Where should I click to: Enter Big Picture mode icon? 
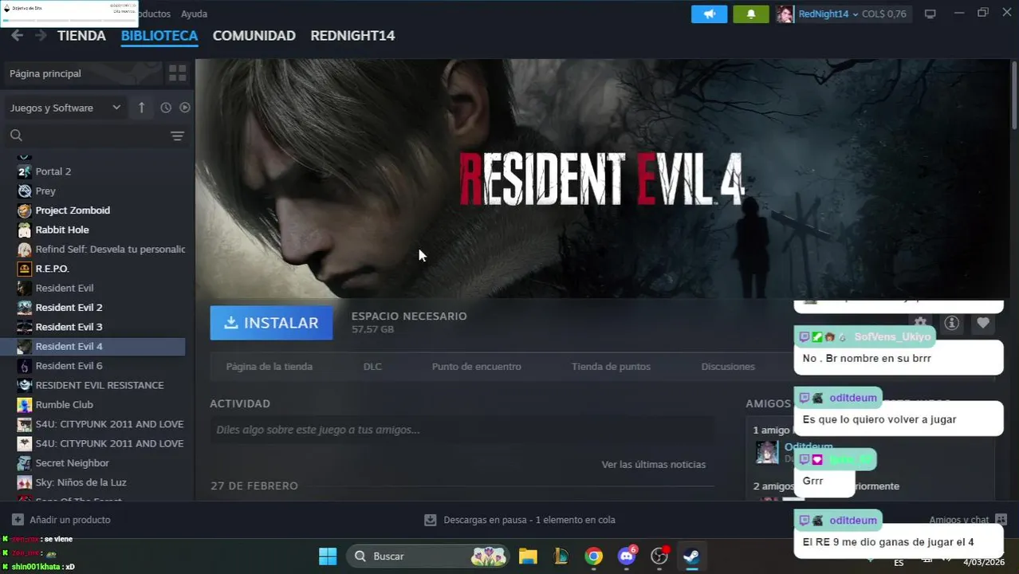coord(930,14)
